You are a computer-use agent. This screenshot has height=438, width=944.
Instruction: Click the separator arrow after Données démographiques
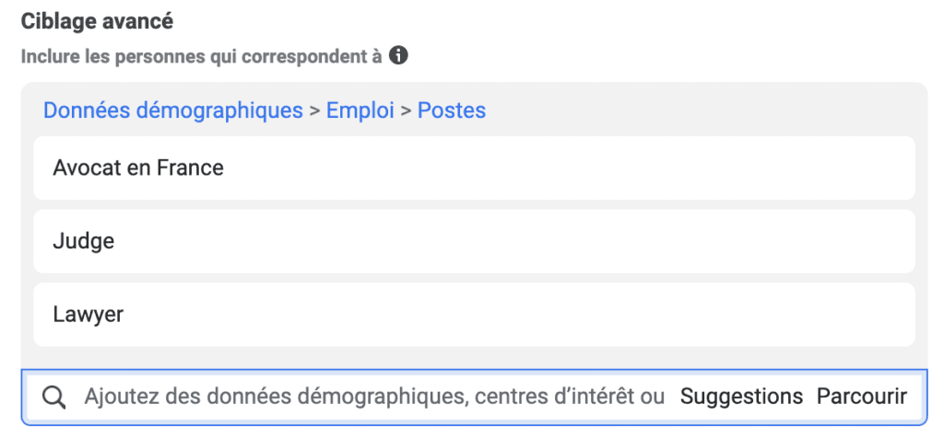tap(314, 111)
